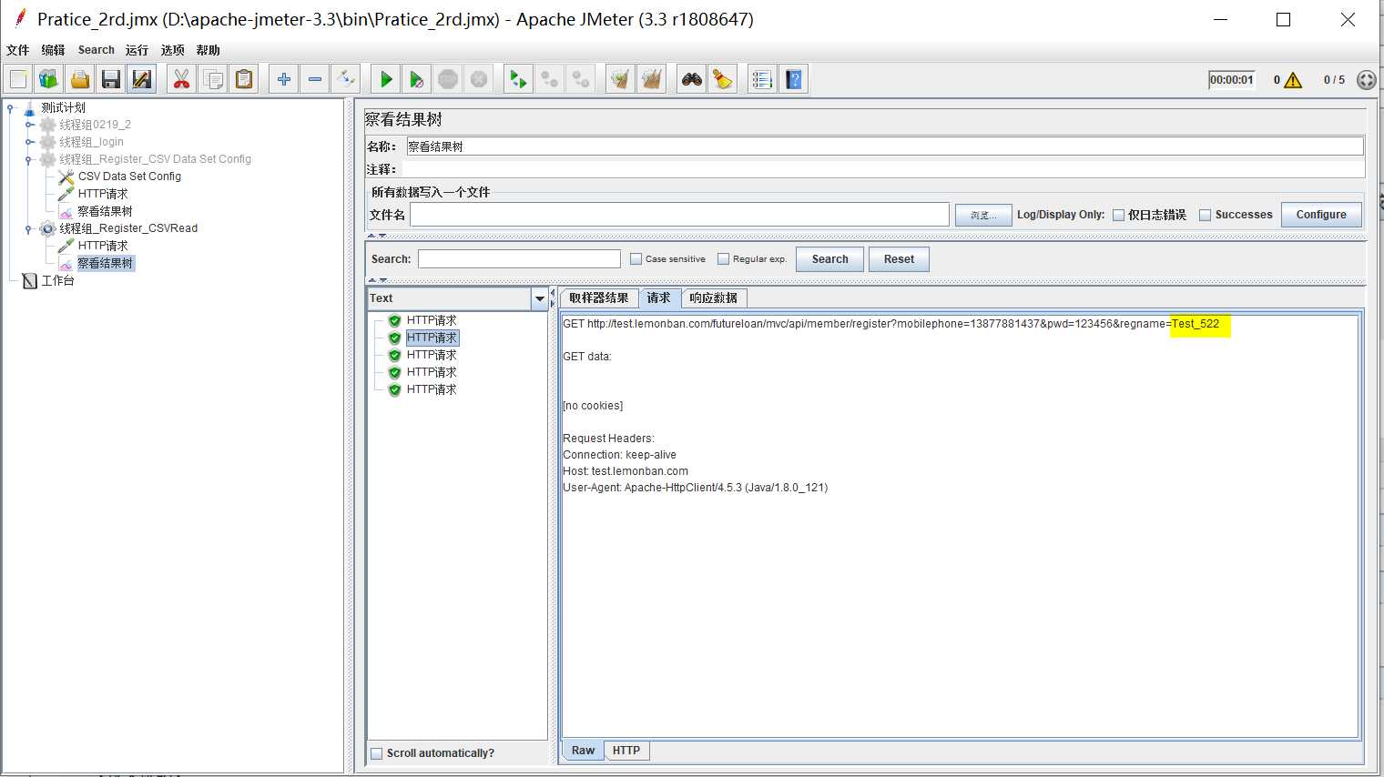Check the Case sensitive option
The width and height of the screenshot is (1384, 777).
(x=636, y=259)
